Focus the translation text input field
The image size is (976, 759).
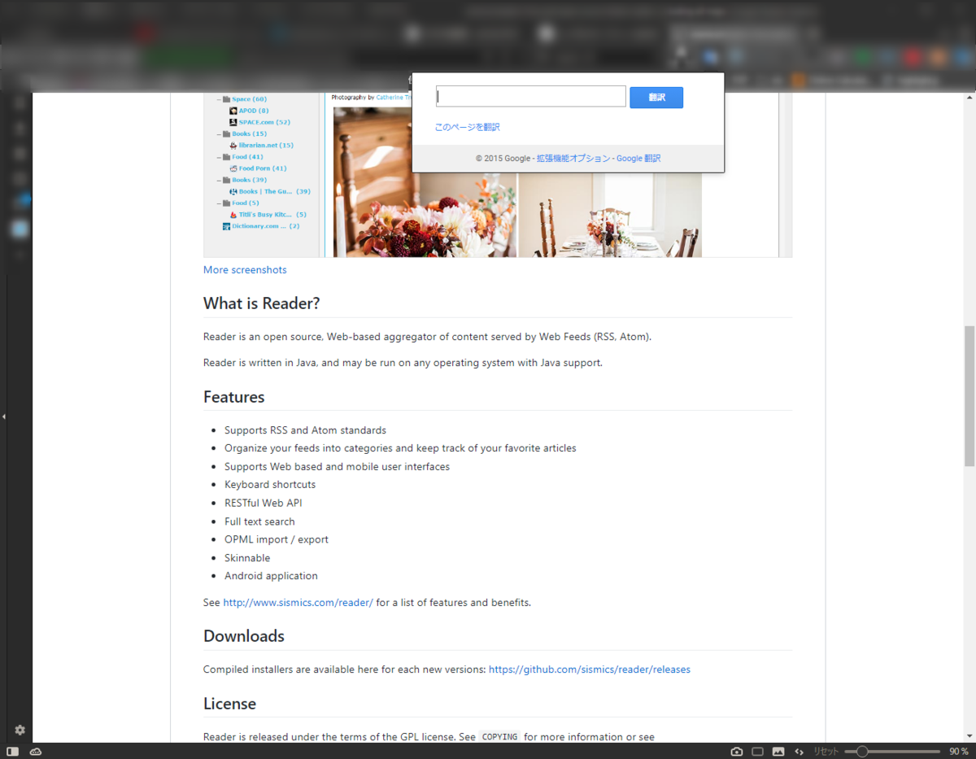[x=530, y=97]
